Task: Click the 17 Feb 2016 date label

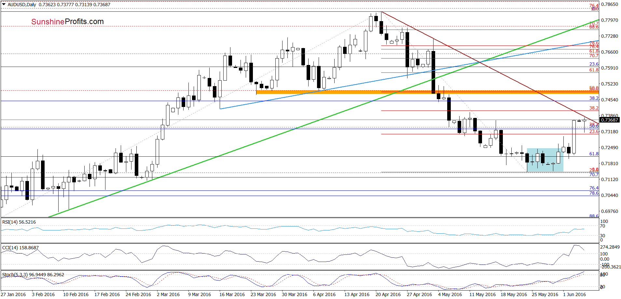Action: [x=107, y=294]
